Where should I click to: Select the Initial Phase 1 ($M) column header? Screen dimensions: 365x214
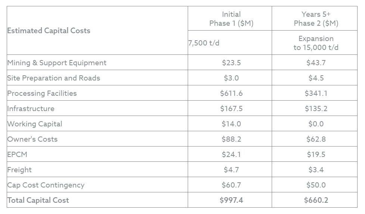pyautogui.click(x=231, y=19)
